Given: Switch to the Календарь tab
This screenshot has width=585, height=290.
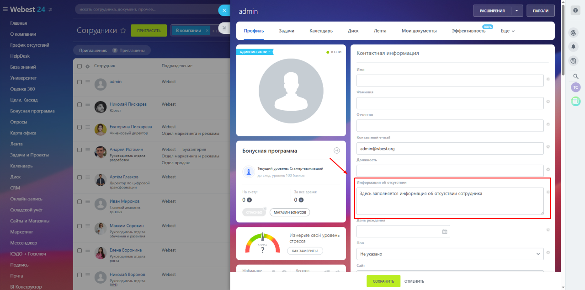Looking at the screenshot, I should coord(321,31).
